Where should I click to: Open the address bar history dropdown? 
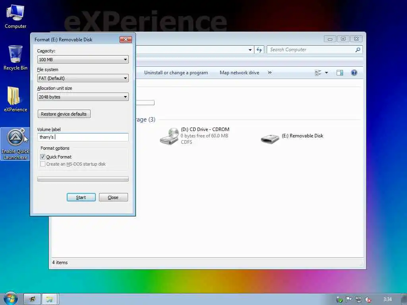[250, 50]
